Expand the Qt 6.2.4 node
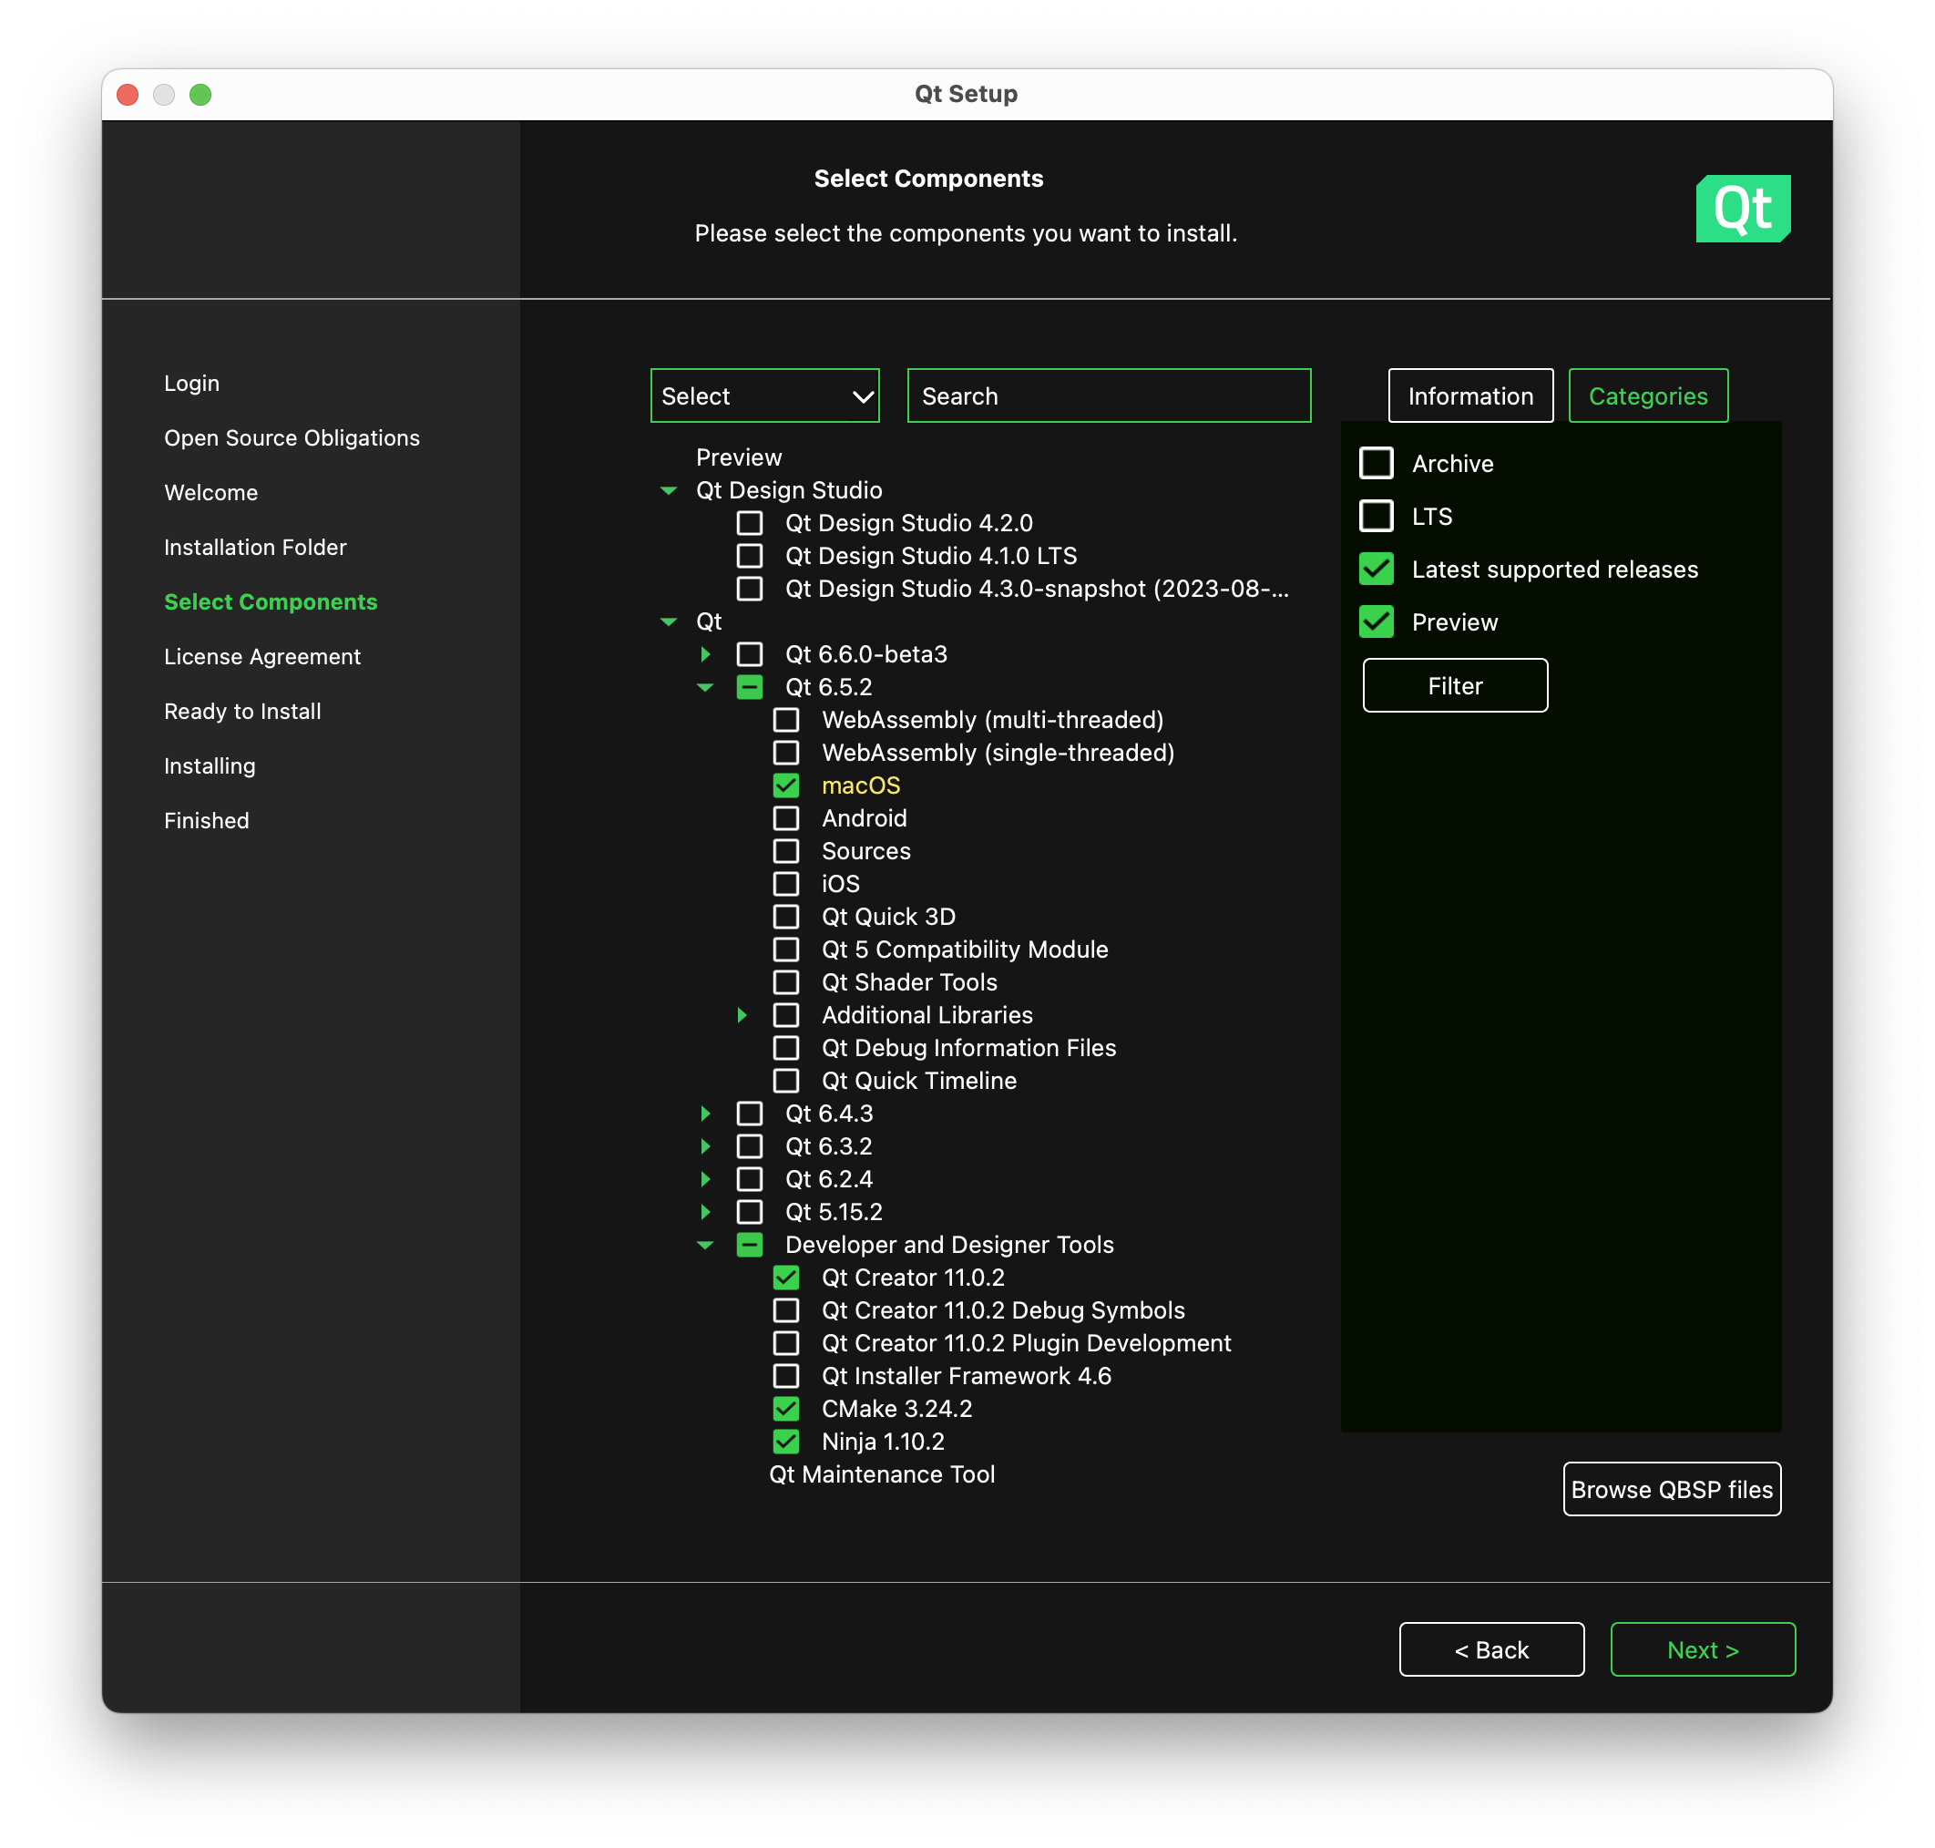Viewport: 1935px width, 1848px height. tap(705, 1179)
